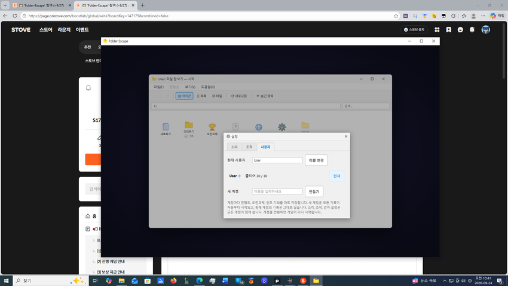Open the 도움말(H) menu
Image resolution: width=508 pixels, height=286 pixels.
coord(208,87)
